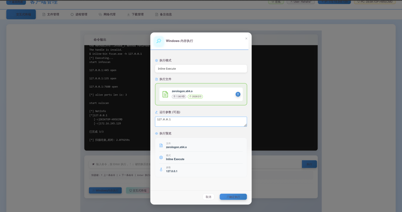Click the background 执行 command button
The width and height of the screenshot is (402, 212).
309,164
